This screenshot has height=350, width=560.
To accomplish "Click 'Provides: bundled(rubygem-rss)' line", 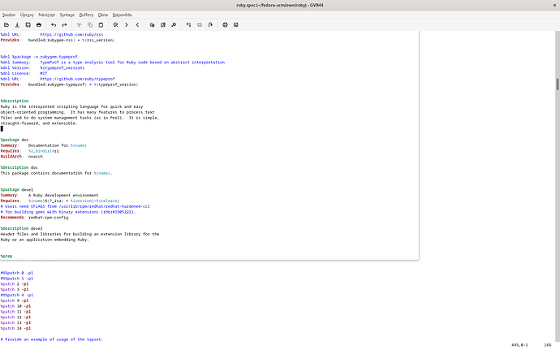I will (58, 40).
